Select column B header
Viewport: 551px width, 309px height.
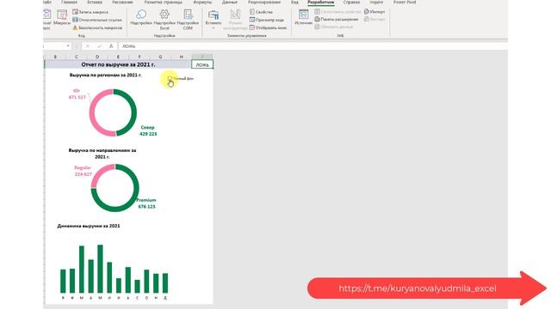[55, 57]
